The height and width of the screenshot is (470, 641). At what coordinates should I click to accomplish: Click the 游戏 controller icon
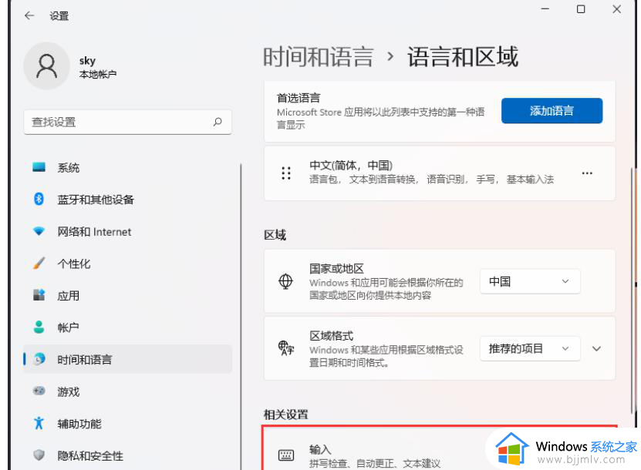click(39, 391)
